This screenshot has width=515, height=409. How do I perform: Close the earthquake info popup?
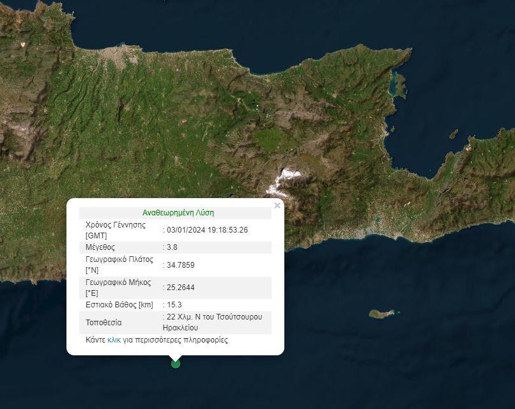tap(277, 206)
